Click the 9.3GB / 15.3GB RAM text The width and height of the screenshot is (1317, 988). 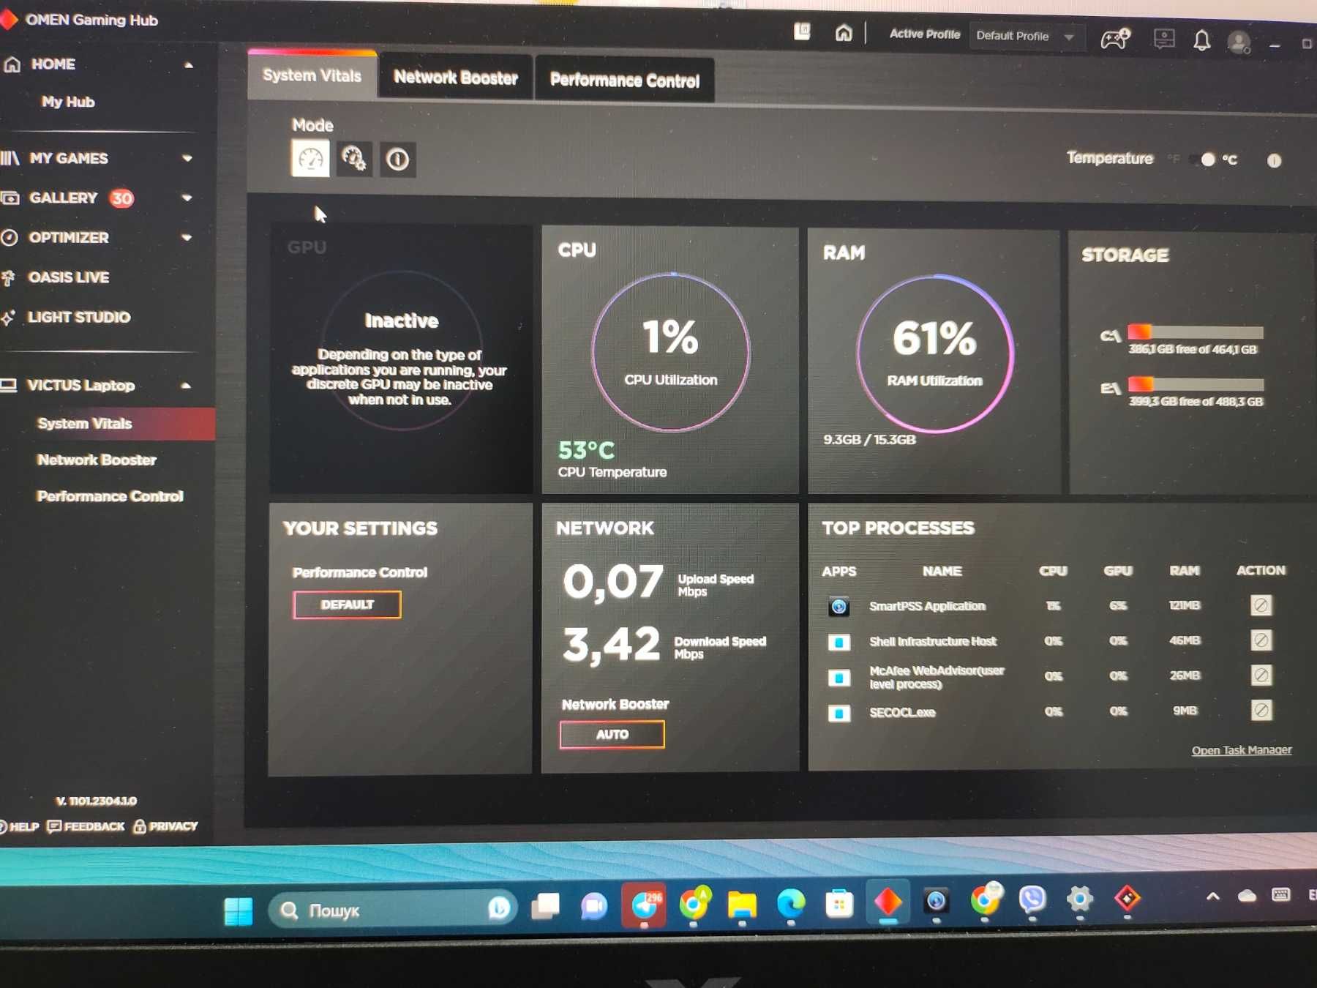coord(869,440)
